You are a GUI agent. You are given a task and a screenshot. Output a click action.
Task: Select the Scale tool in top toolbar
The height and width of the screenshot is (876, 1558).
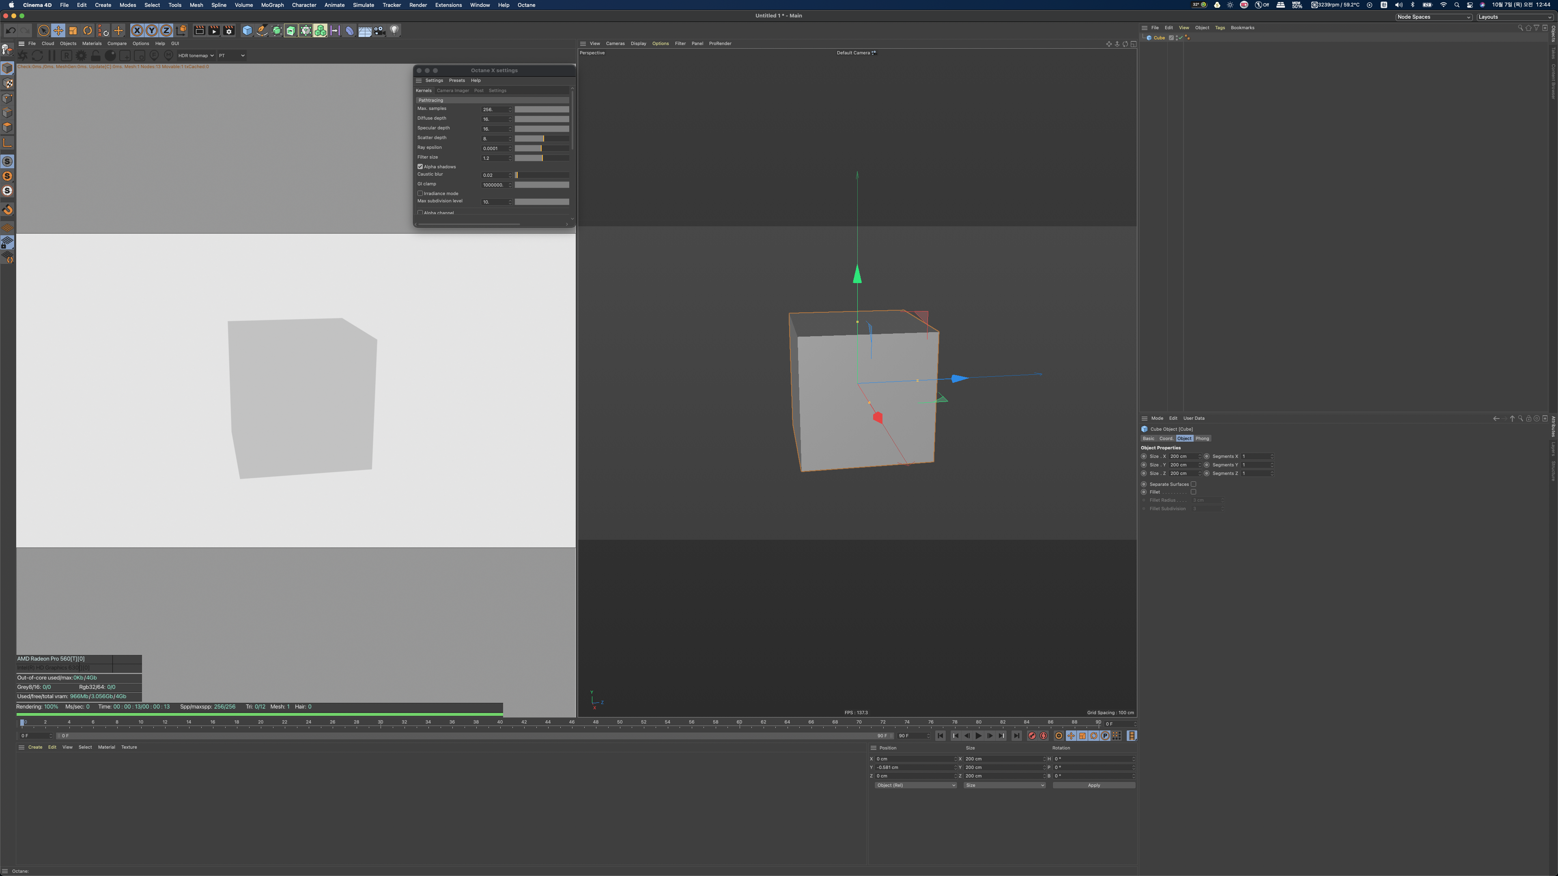tap(73, 30)
